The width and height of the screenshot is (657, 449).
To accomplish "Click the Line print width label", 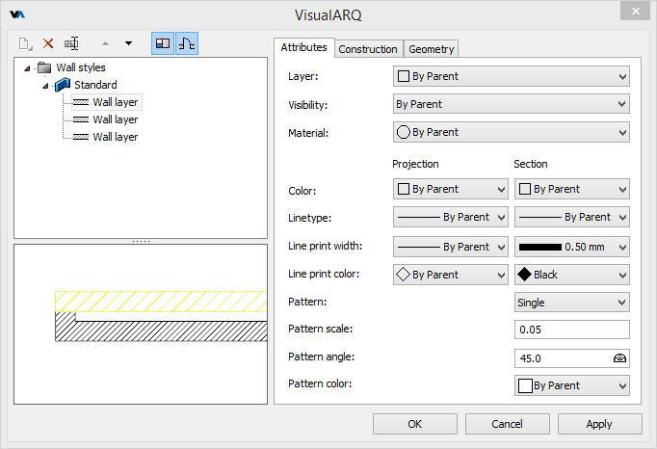I will click(x=326, y=246).
